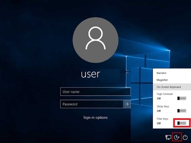The width and height of the screenshot is (191, 143).
Task: Submit password with the arrow button
Action: pyautogui.click(x=127, y=104)
